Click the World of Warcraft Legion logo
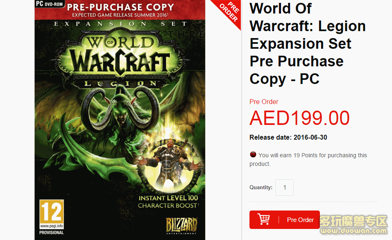 tap(120, 59)
